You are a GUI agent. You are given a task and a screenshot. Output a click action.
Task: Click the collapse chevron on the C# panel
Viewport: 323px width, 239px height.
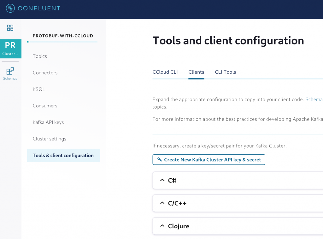[162, 180]
